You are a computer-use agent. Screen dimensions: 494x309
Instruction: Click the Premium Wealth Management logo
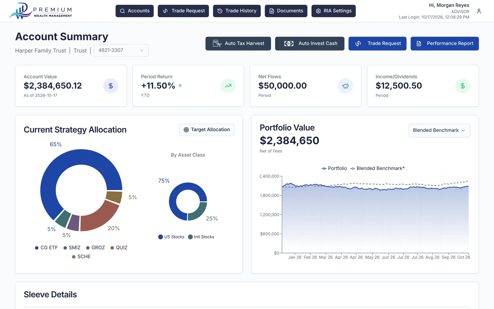[x=40, y=11]
